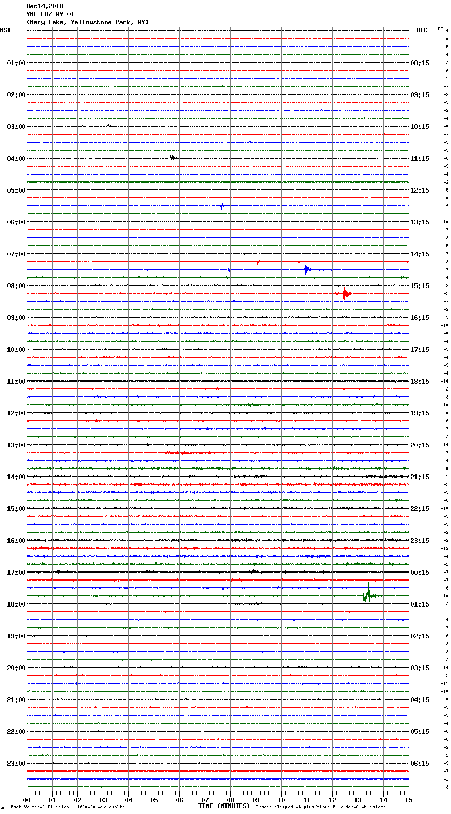451x814 pixels.
Task: Click station code YML EHZ WY 01
Action: [x=50, y=14]
